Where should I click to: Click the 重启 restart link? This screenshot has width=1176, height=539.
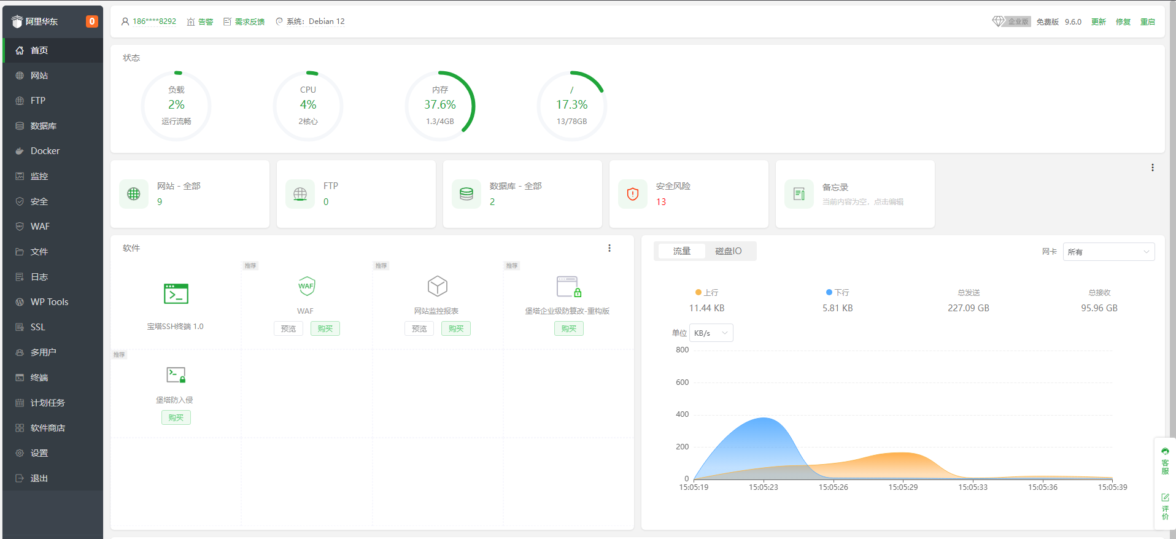(1147, 21)
